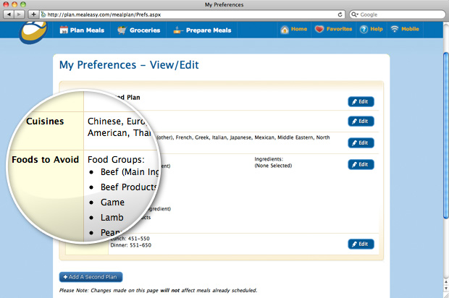Focus the URL address field
This screenshot has height=298, width=449.
188,14
